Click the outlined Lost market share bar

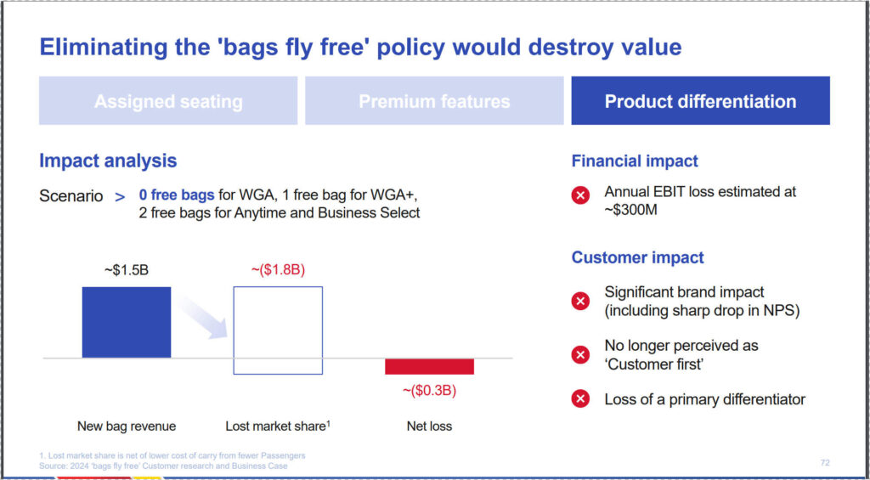(x=278, y=330)
